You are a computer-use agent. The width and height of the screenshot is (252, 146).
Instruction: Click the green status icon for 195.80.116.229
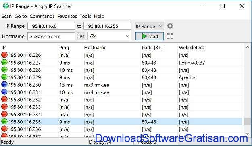click(x=4, y=77)
